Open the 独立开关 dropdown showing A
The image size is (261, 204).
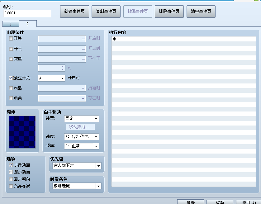coord(52,78)
